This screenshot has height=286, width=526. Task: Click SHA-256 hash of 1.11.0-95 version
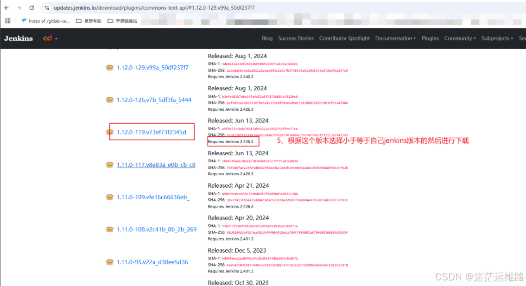287,265
